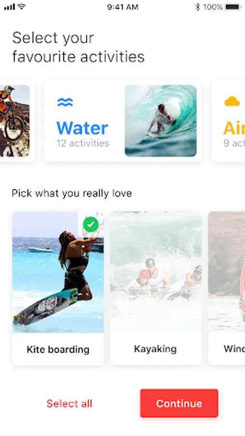245x436 pixels.
Task: Uncheck the green checkmark on Kite boarding
Action: (x=91, y=224)
